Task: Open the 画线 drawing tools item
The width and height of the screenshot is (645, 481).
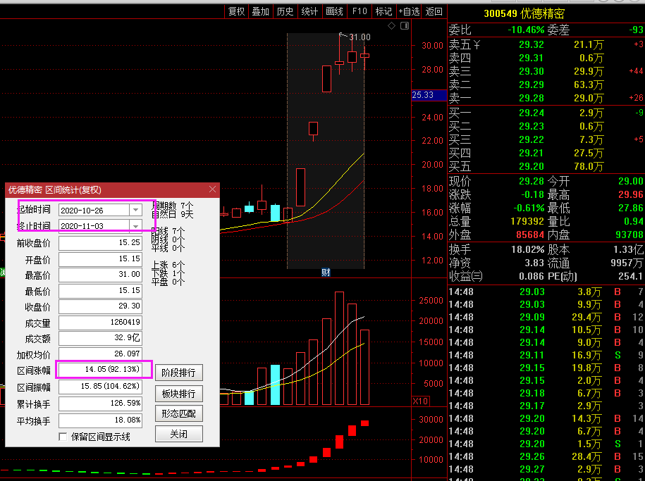Action: [334, 11]
